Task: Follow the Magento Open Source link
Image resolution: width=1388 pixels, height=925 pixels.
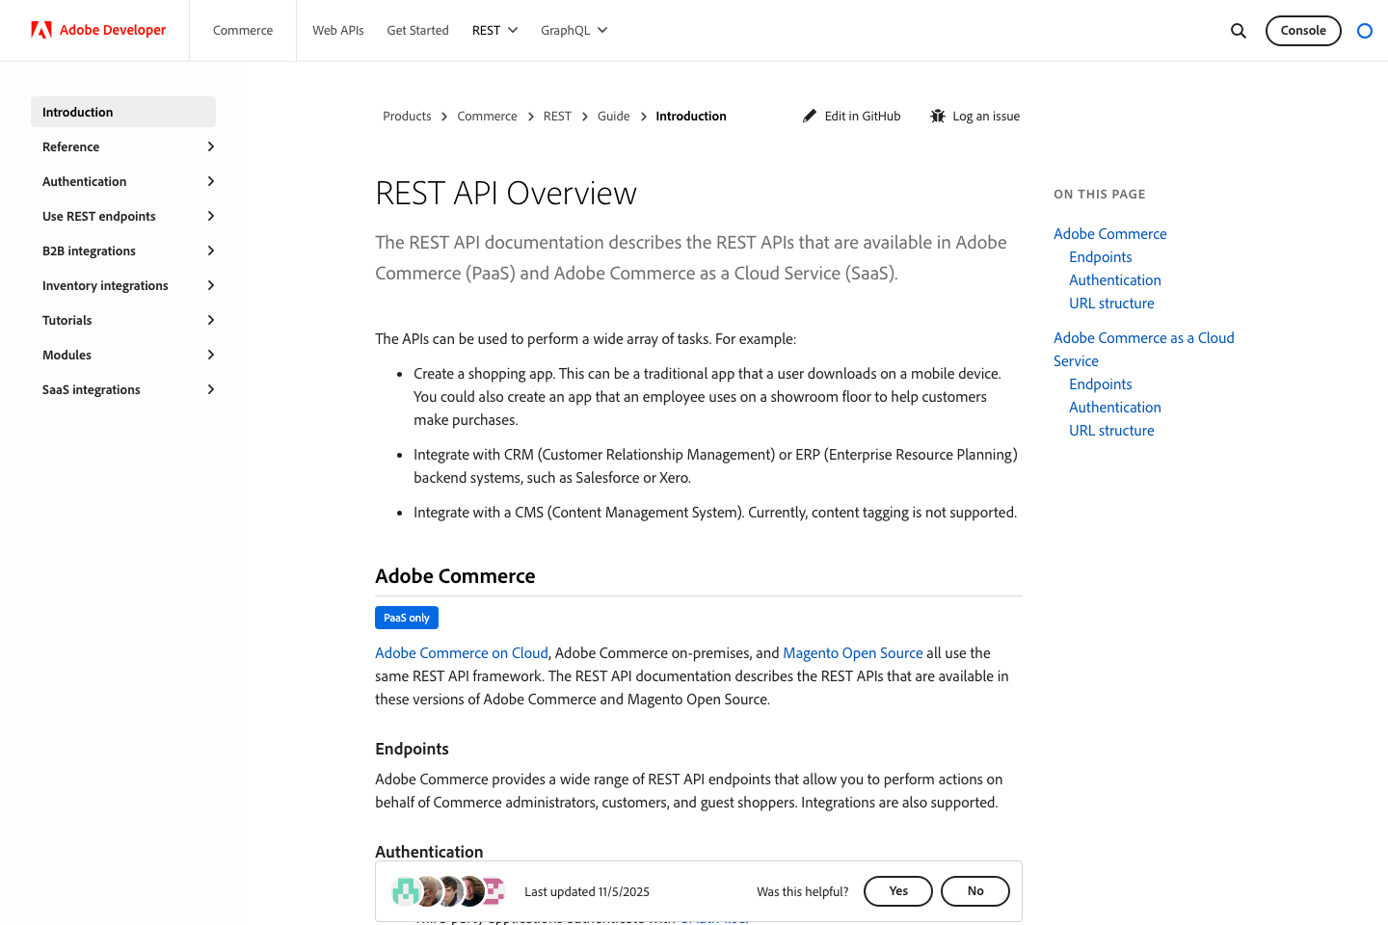Action: 852,652
